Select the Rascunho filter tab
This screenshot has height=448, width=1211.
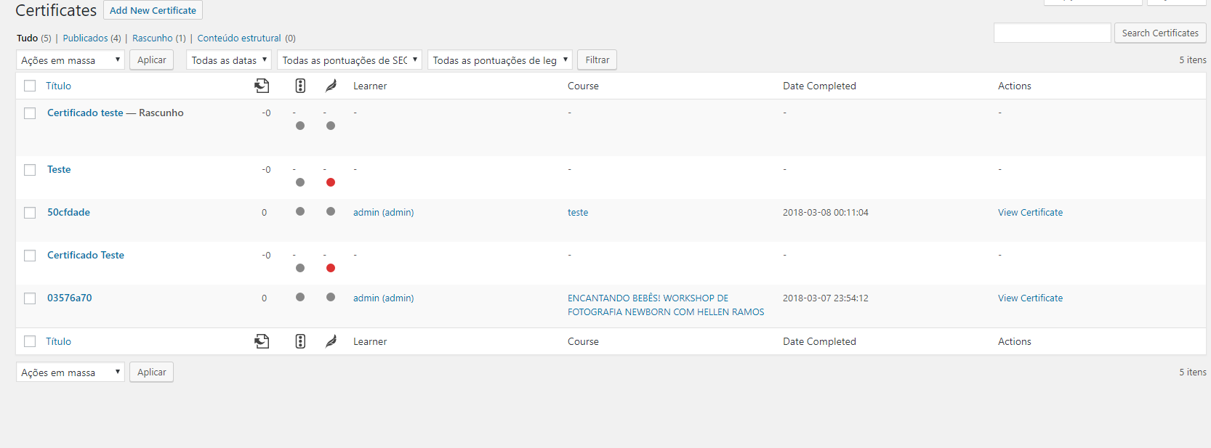[153, 38]
